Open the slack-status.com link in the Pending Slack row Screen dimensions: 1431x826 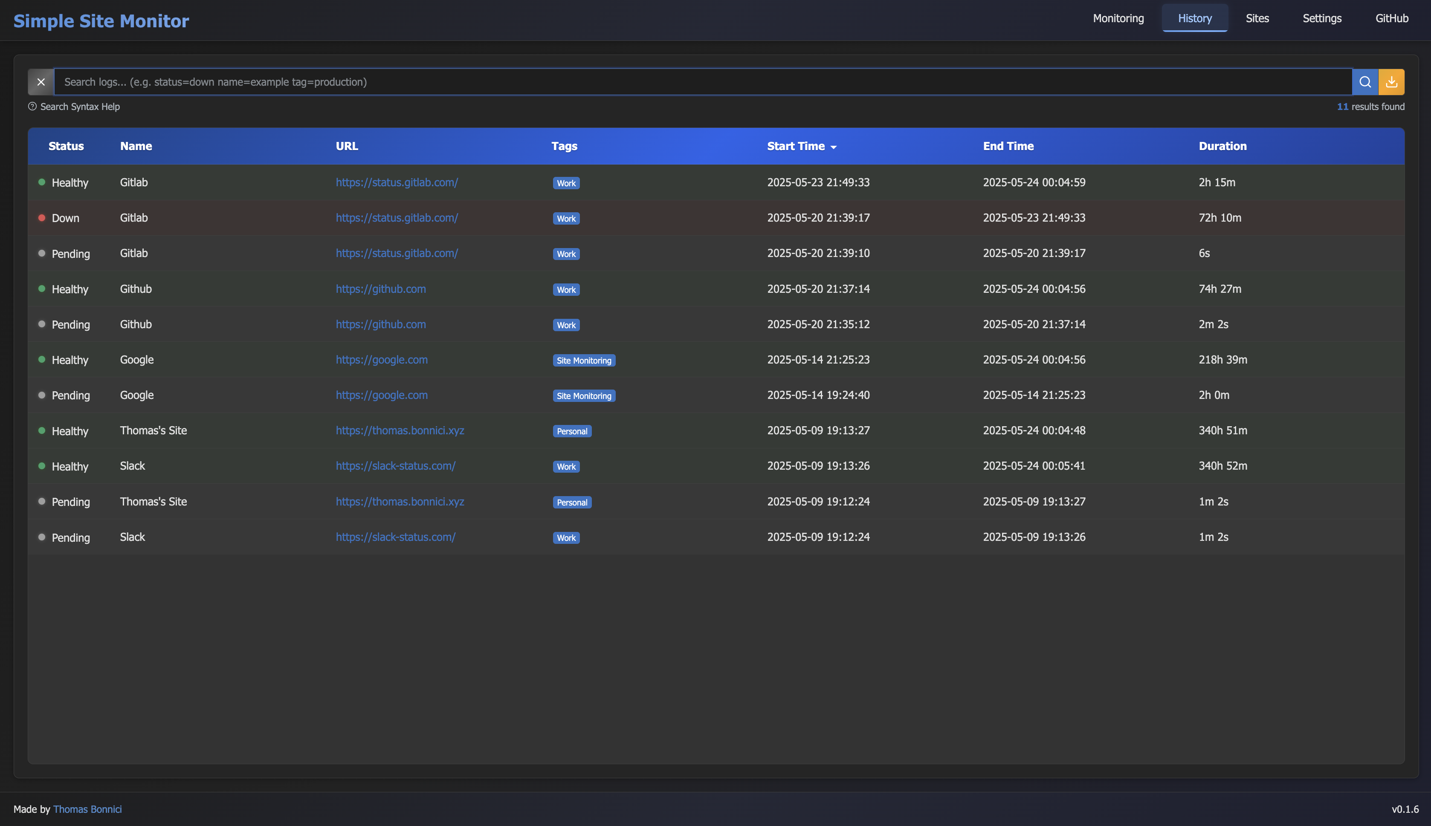click(x=395, y=537)
